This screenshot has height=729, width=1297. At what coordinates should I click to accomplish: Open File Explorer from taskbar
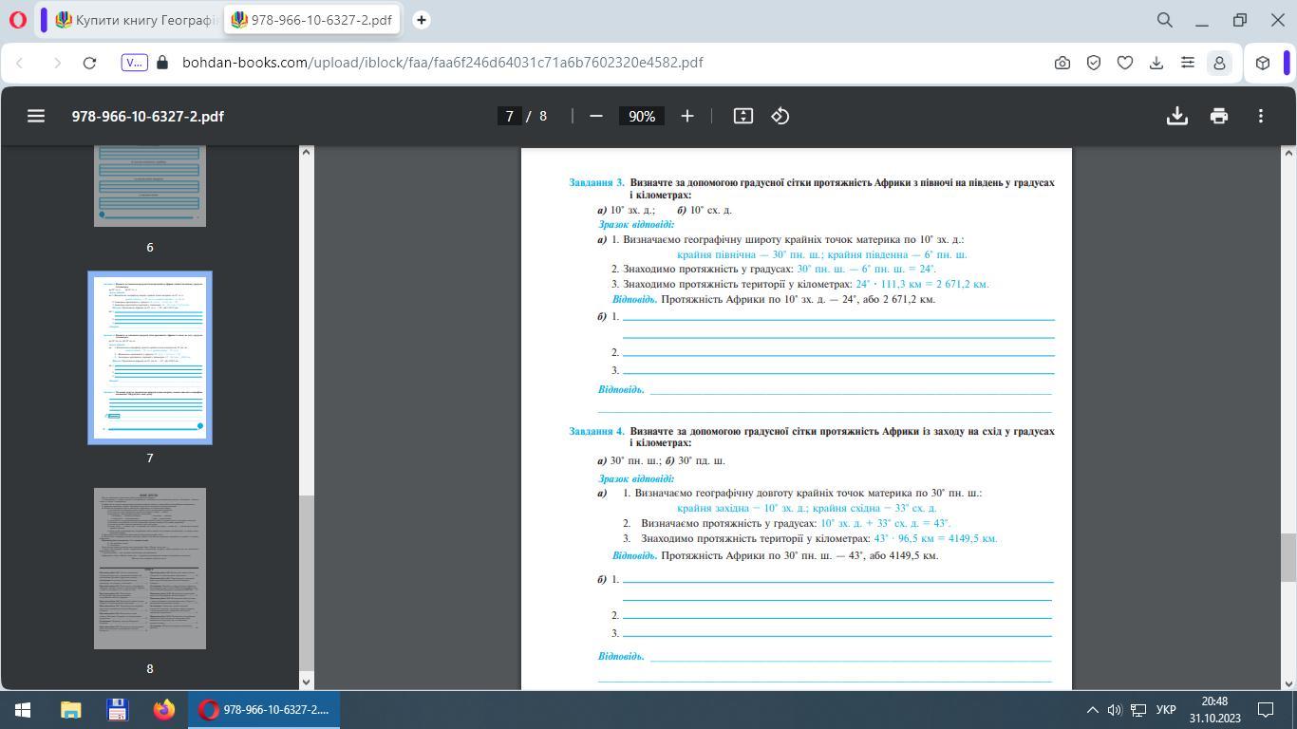(x=71, y=710)
